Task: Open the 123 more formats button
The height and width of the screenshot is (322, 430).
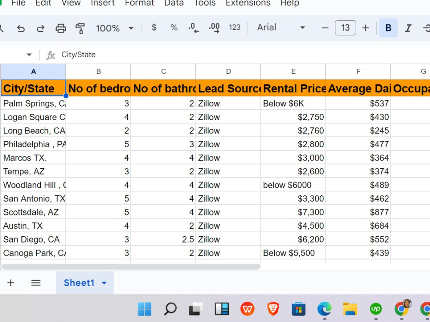Action: [x=234, y=27]
